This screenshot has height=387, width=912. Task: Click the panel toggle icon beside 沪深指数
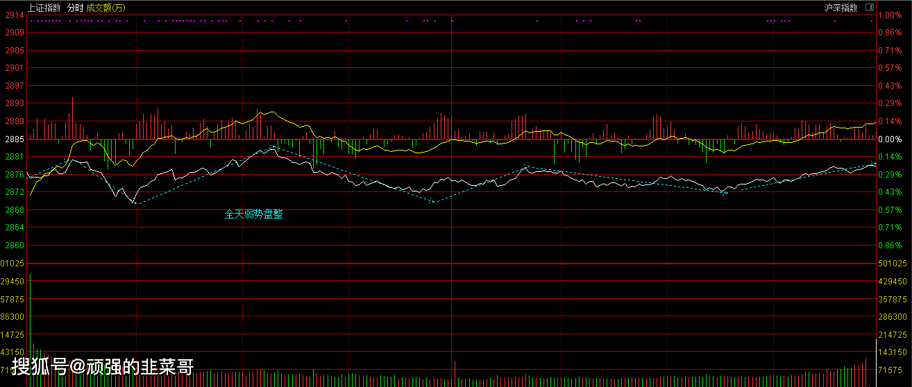pyautogui.click(x=870, y=8)
